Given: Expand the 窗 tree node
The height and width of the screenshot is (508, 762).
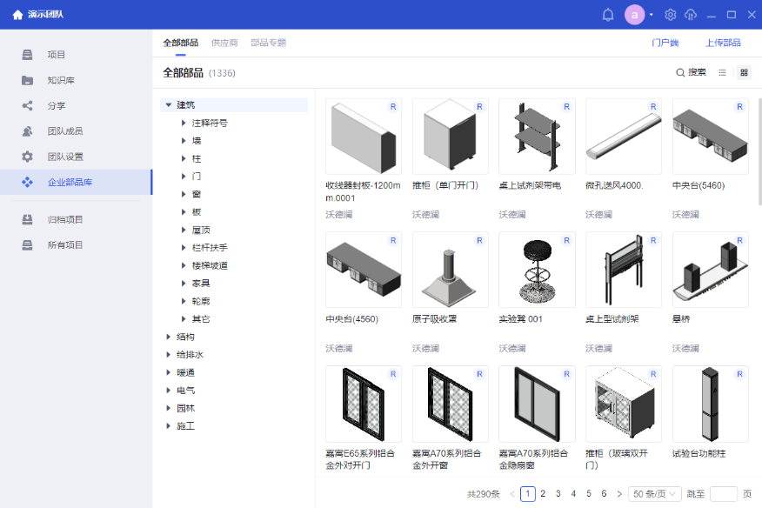Looking at the screenshot, I should pyautogui.click(x=184, y=194).
